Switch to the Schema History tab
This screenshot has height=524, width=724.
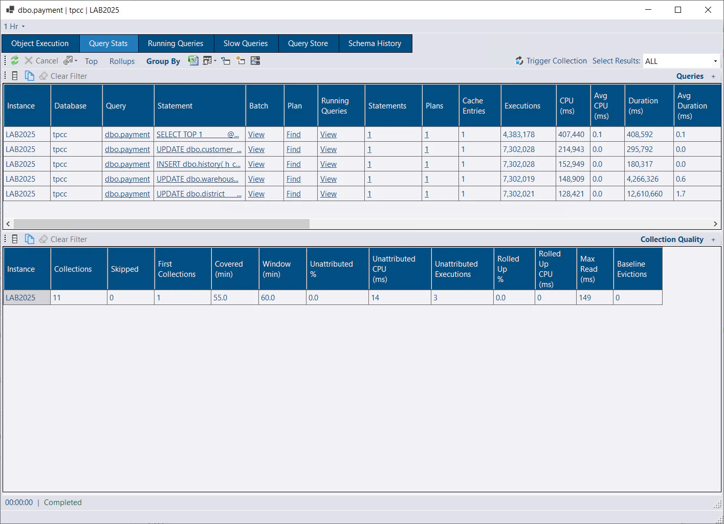[x=375, y=43]
